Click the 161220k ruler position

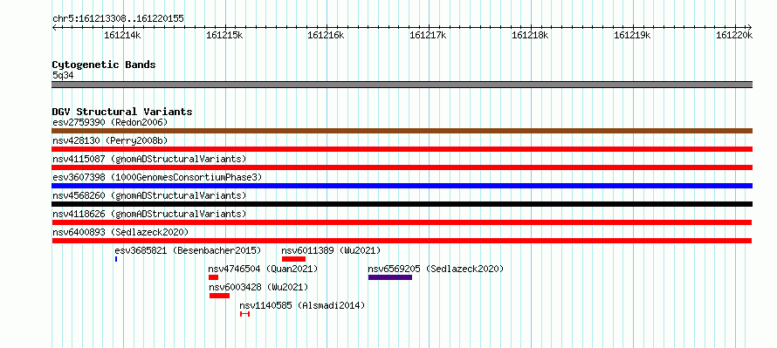734,36
